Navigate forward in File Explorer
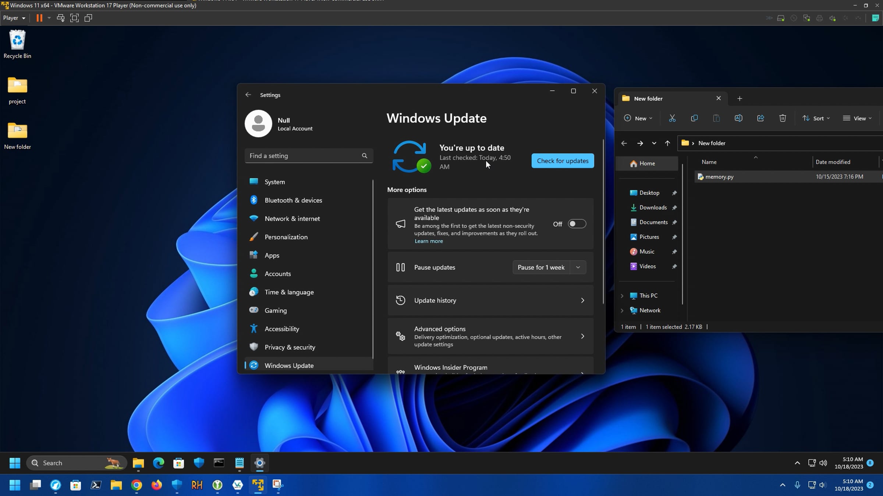 pos(640,143)
